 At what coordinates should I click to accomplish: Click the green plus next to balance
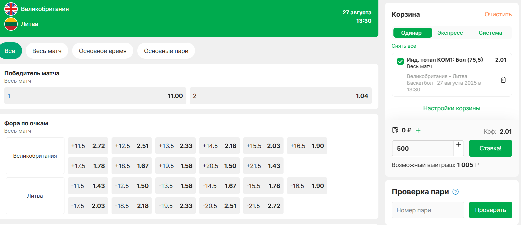pos(418,130)
